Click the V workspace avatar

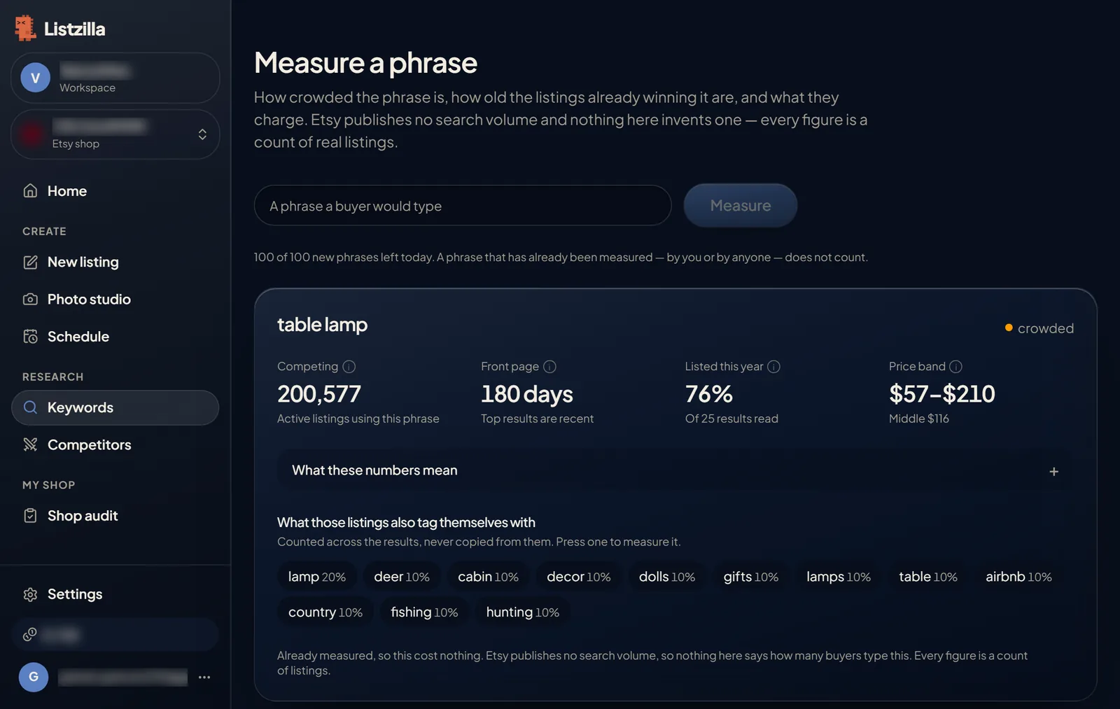pos(36,78)
